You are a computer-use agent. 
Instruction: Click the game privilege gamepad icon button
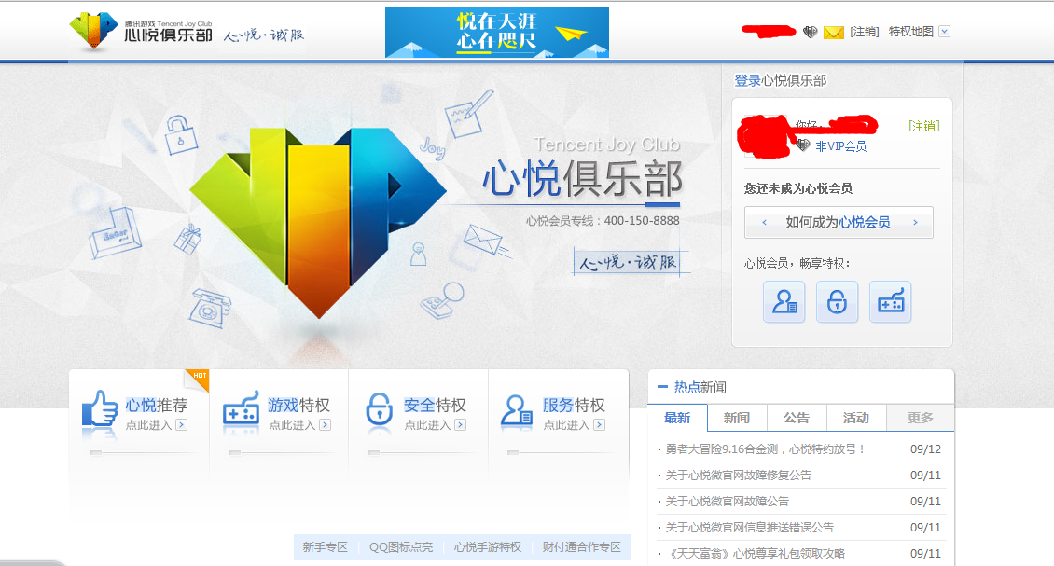[x=890, y=302]
